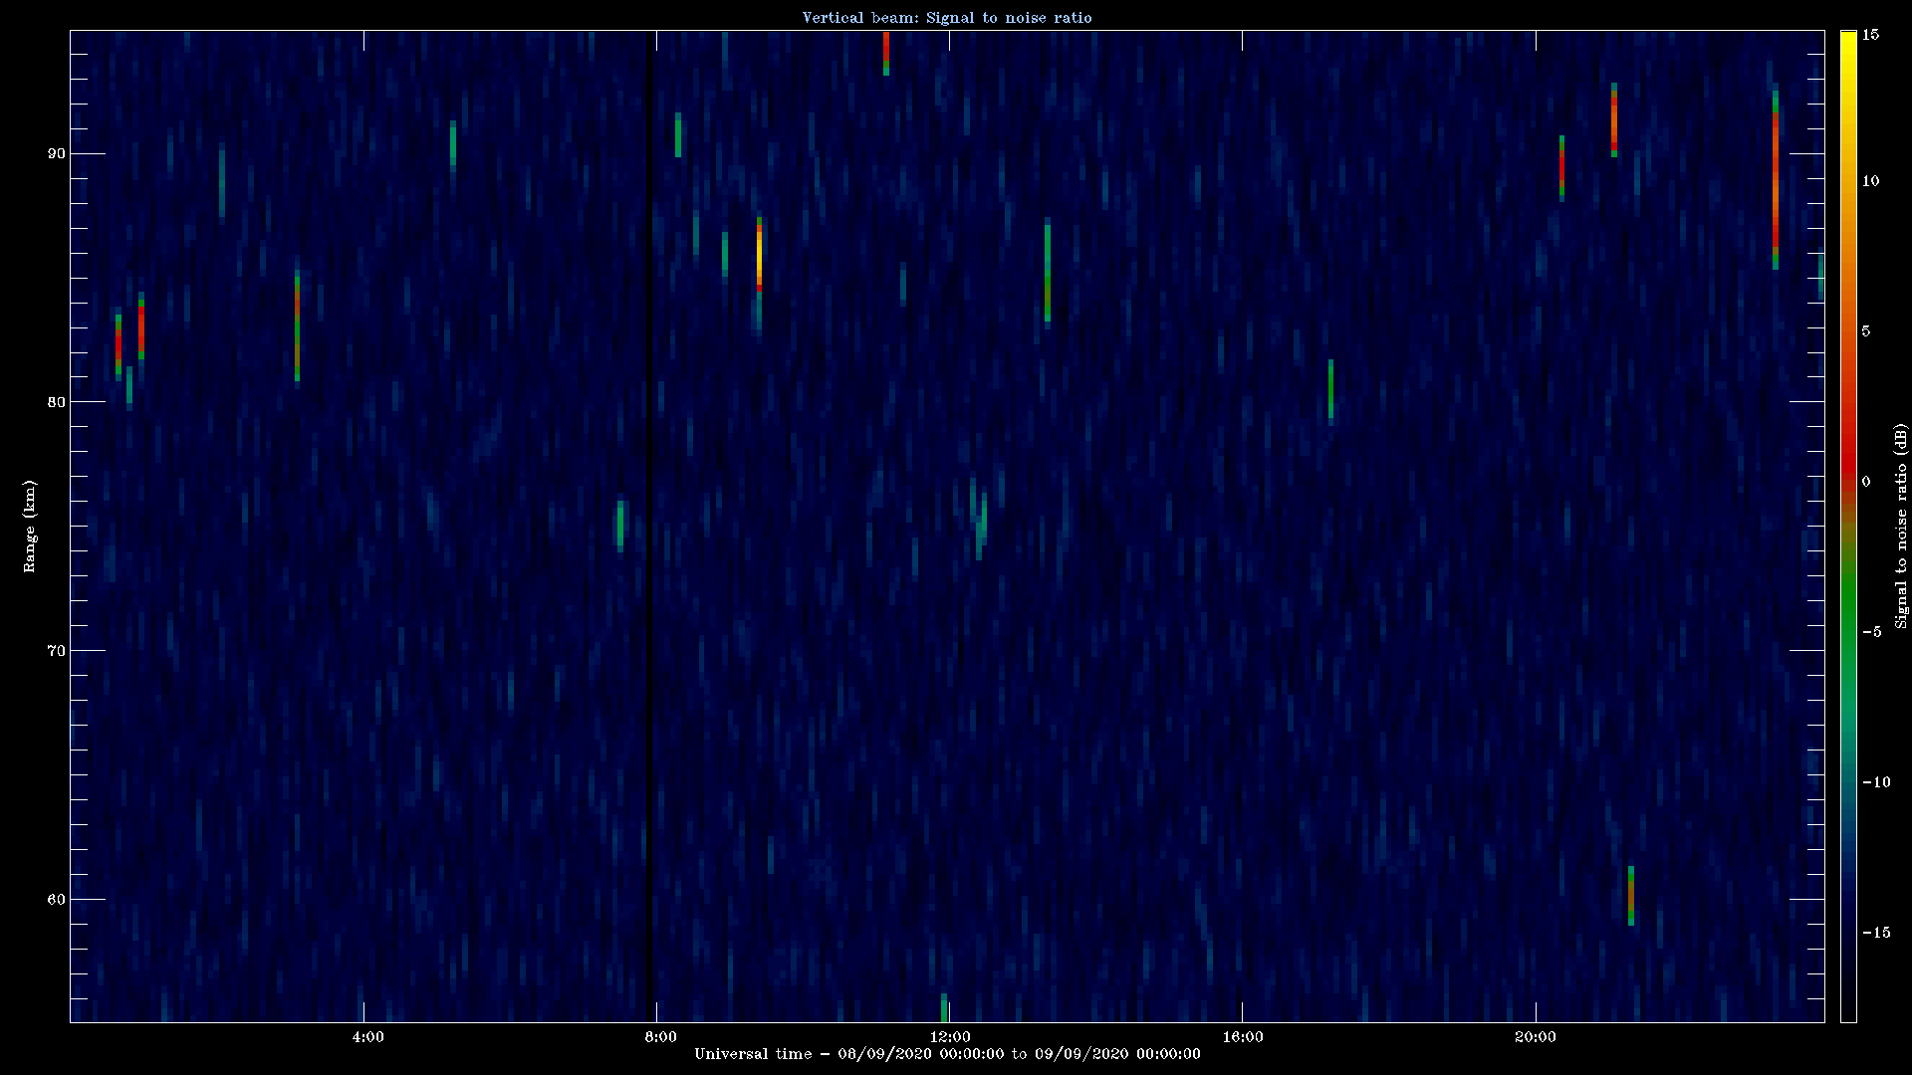1912x1075 pixels.
Task: Click the 12:00 time axis label
Action: pos(949,1037)
